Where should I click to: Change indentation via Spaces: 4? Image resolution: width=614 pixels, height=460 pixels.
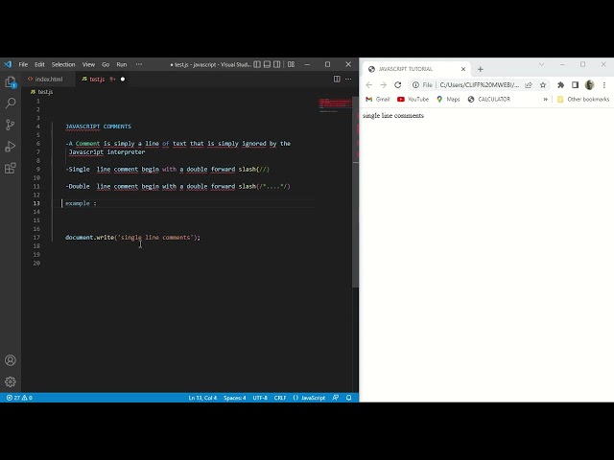(x=234, y=398)
